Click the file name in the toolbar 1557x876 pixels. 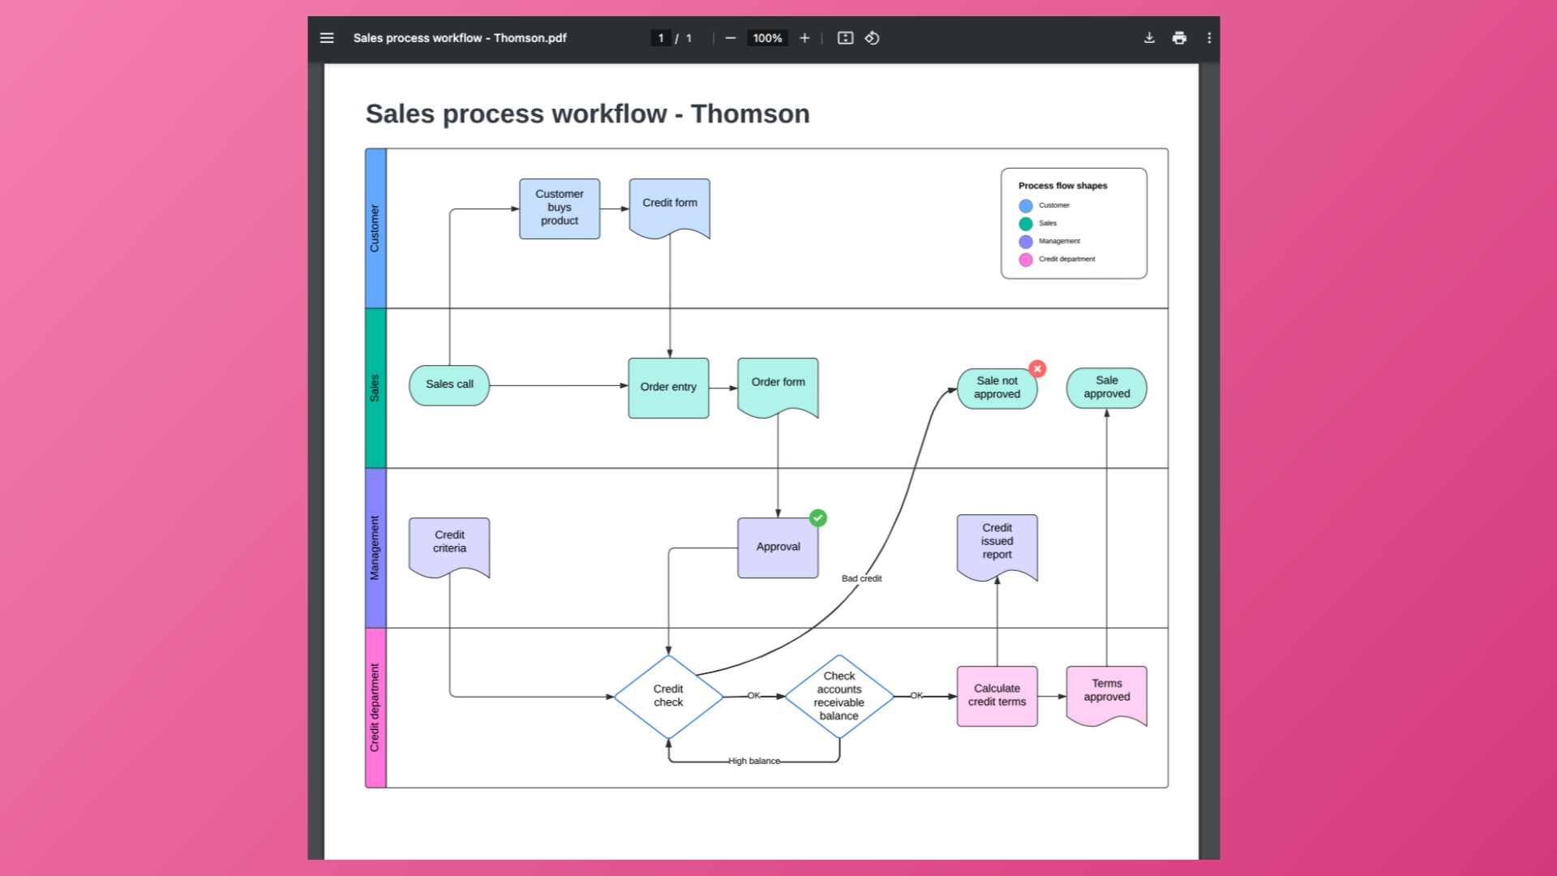pyautogui.click(x=460, y=38)
